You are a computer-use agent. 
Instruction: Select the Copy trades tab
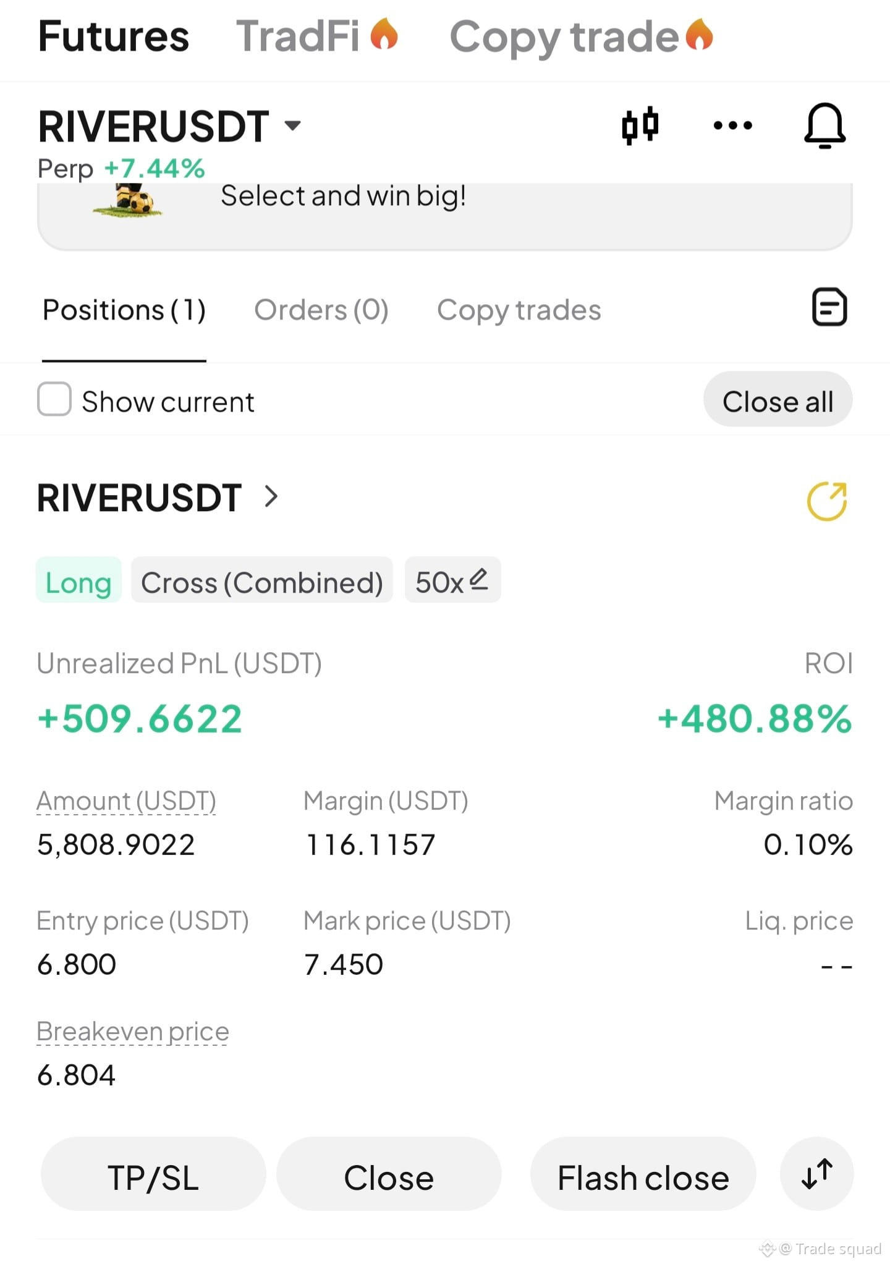pos(519,310)
